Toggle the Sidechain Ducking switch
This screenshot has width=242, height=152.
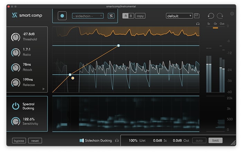[82, 140]
